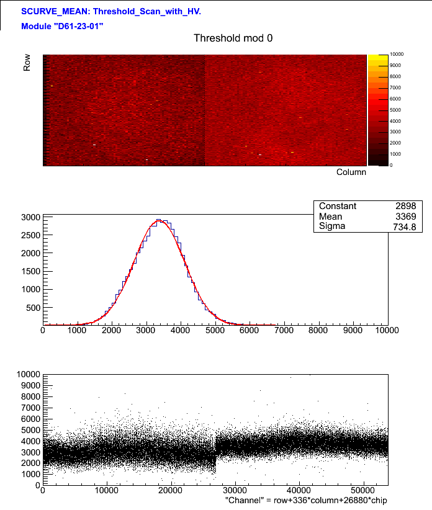Click the 9000 x-axis label of histogram

pyautogui.click(x=353, y=331)
